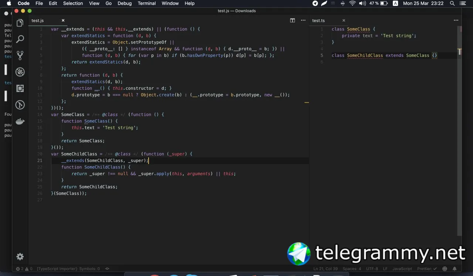Open the volume control in menu bar
The width and height of the screenshot is (473, 276).
tap(362, 3)
